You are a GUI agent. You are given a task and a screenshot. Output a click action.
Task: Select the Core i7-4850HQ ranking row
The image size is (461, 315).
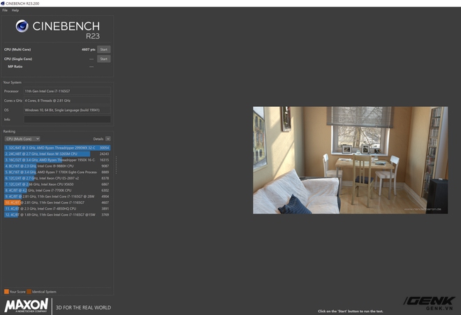tap(57, 209)
